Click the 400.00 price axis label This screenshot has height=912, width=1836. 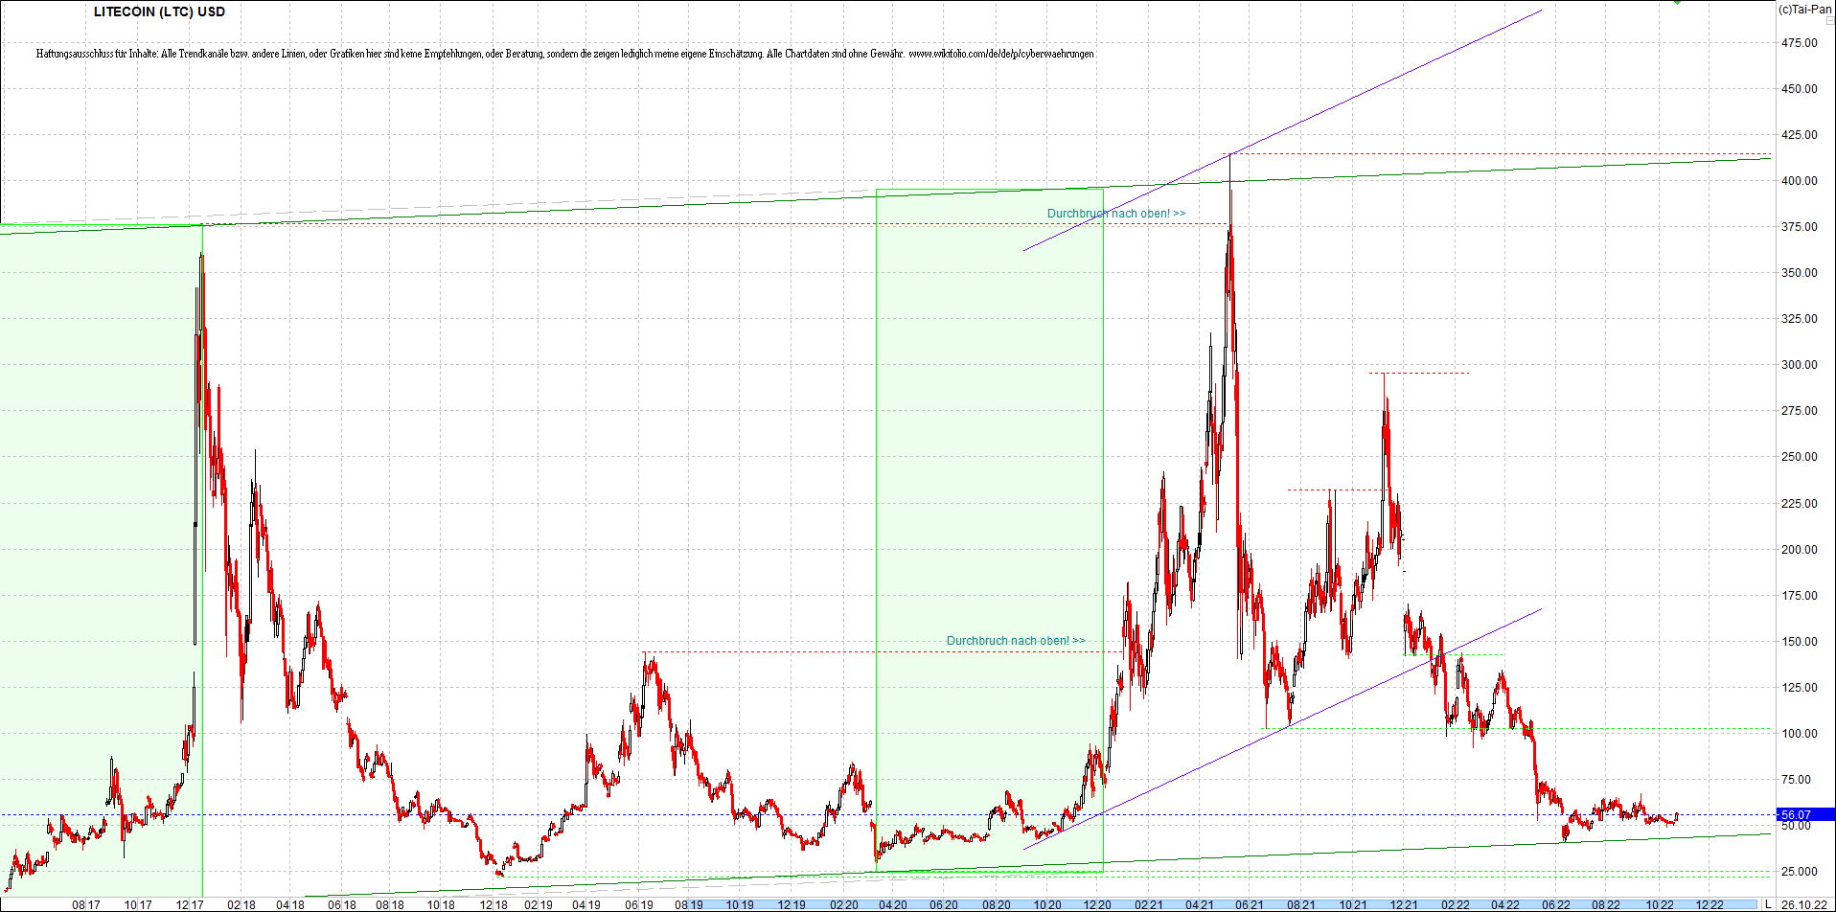point(1799,180)
